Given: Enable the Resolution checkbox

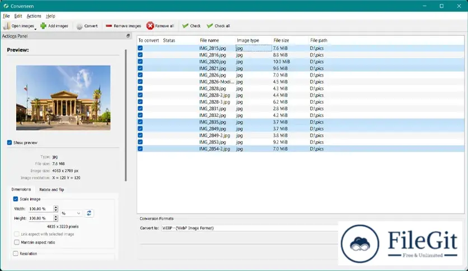Looking at the screenshot, I should (16, 254).
